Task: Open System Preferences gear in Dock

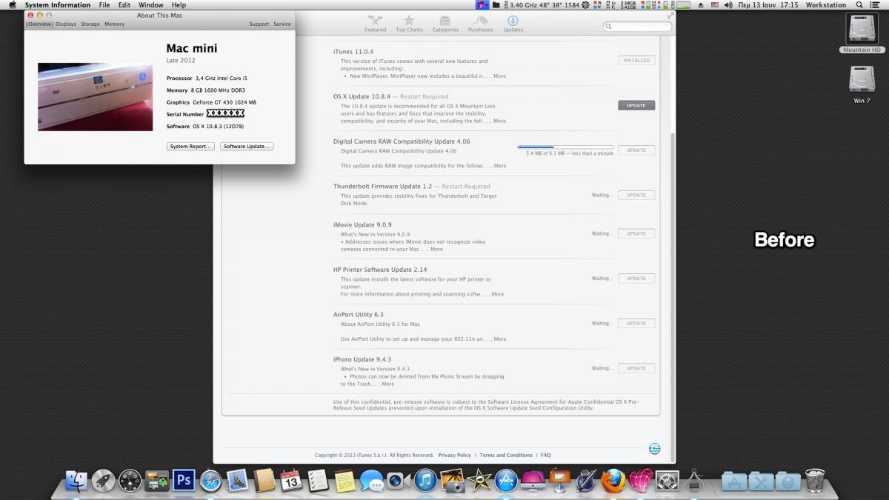Action: pos(667,481)
